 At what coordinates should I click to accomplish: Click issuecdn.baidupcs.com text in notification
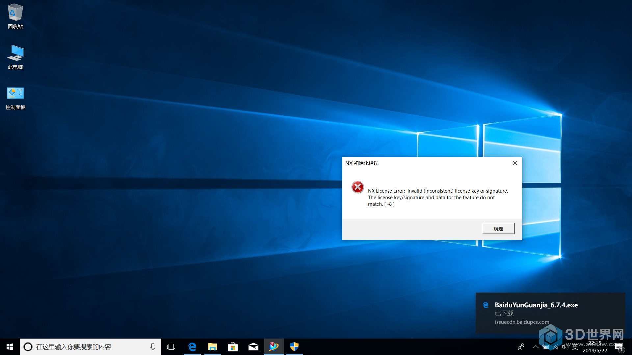(x=522, y=322)
